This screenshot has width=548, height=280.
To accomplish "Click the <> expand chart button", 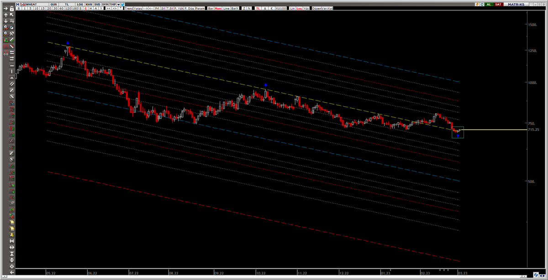I will [x=115, y=9].
